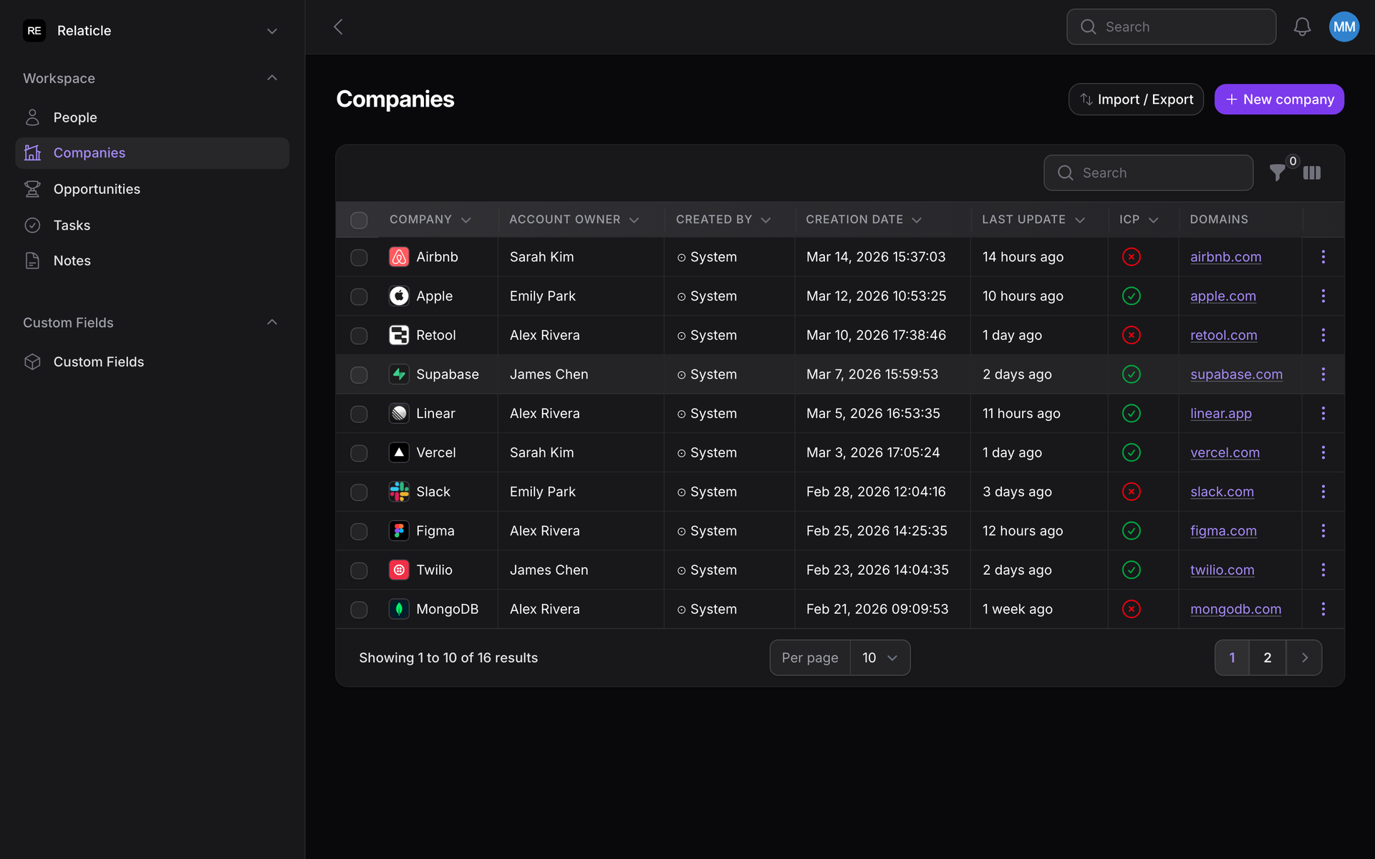Image resolution: width=1375 pixels, height=859 pixels.
Task: Click the back arrow in top bar
Action: click(x=338, y=27)
